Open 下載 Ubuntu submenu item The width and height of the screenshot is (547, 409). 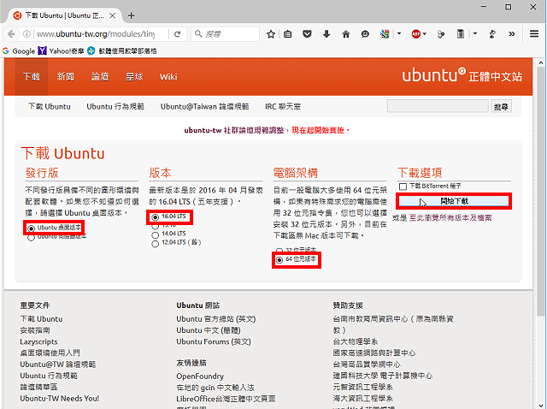tap(50, 107)
